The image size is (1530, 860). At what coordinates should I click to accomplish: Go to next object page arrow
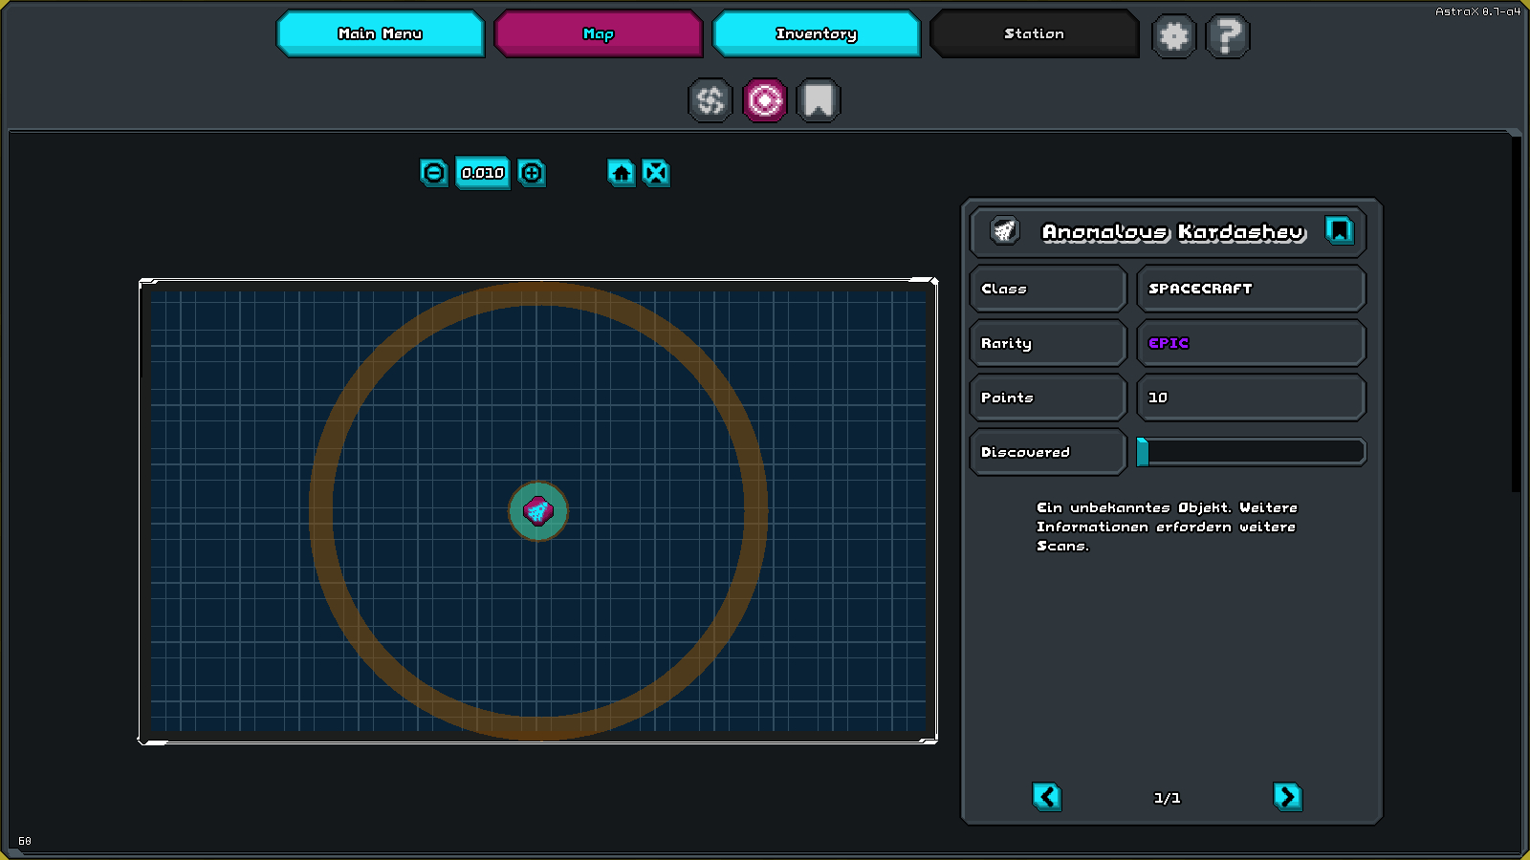point(1287,796)
